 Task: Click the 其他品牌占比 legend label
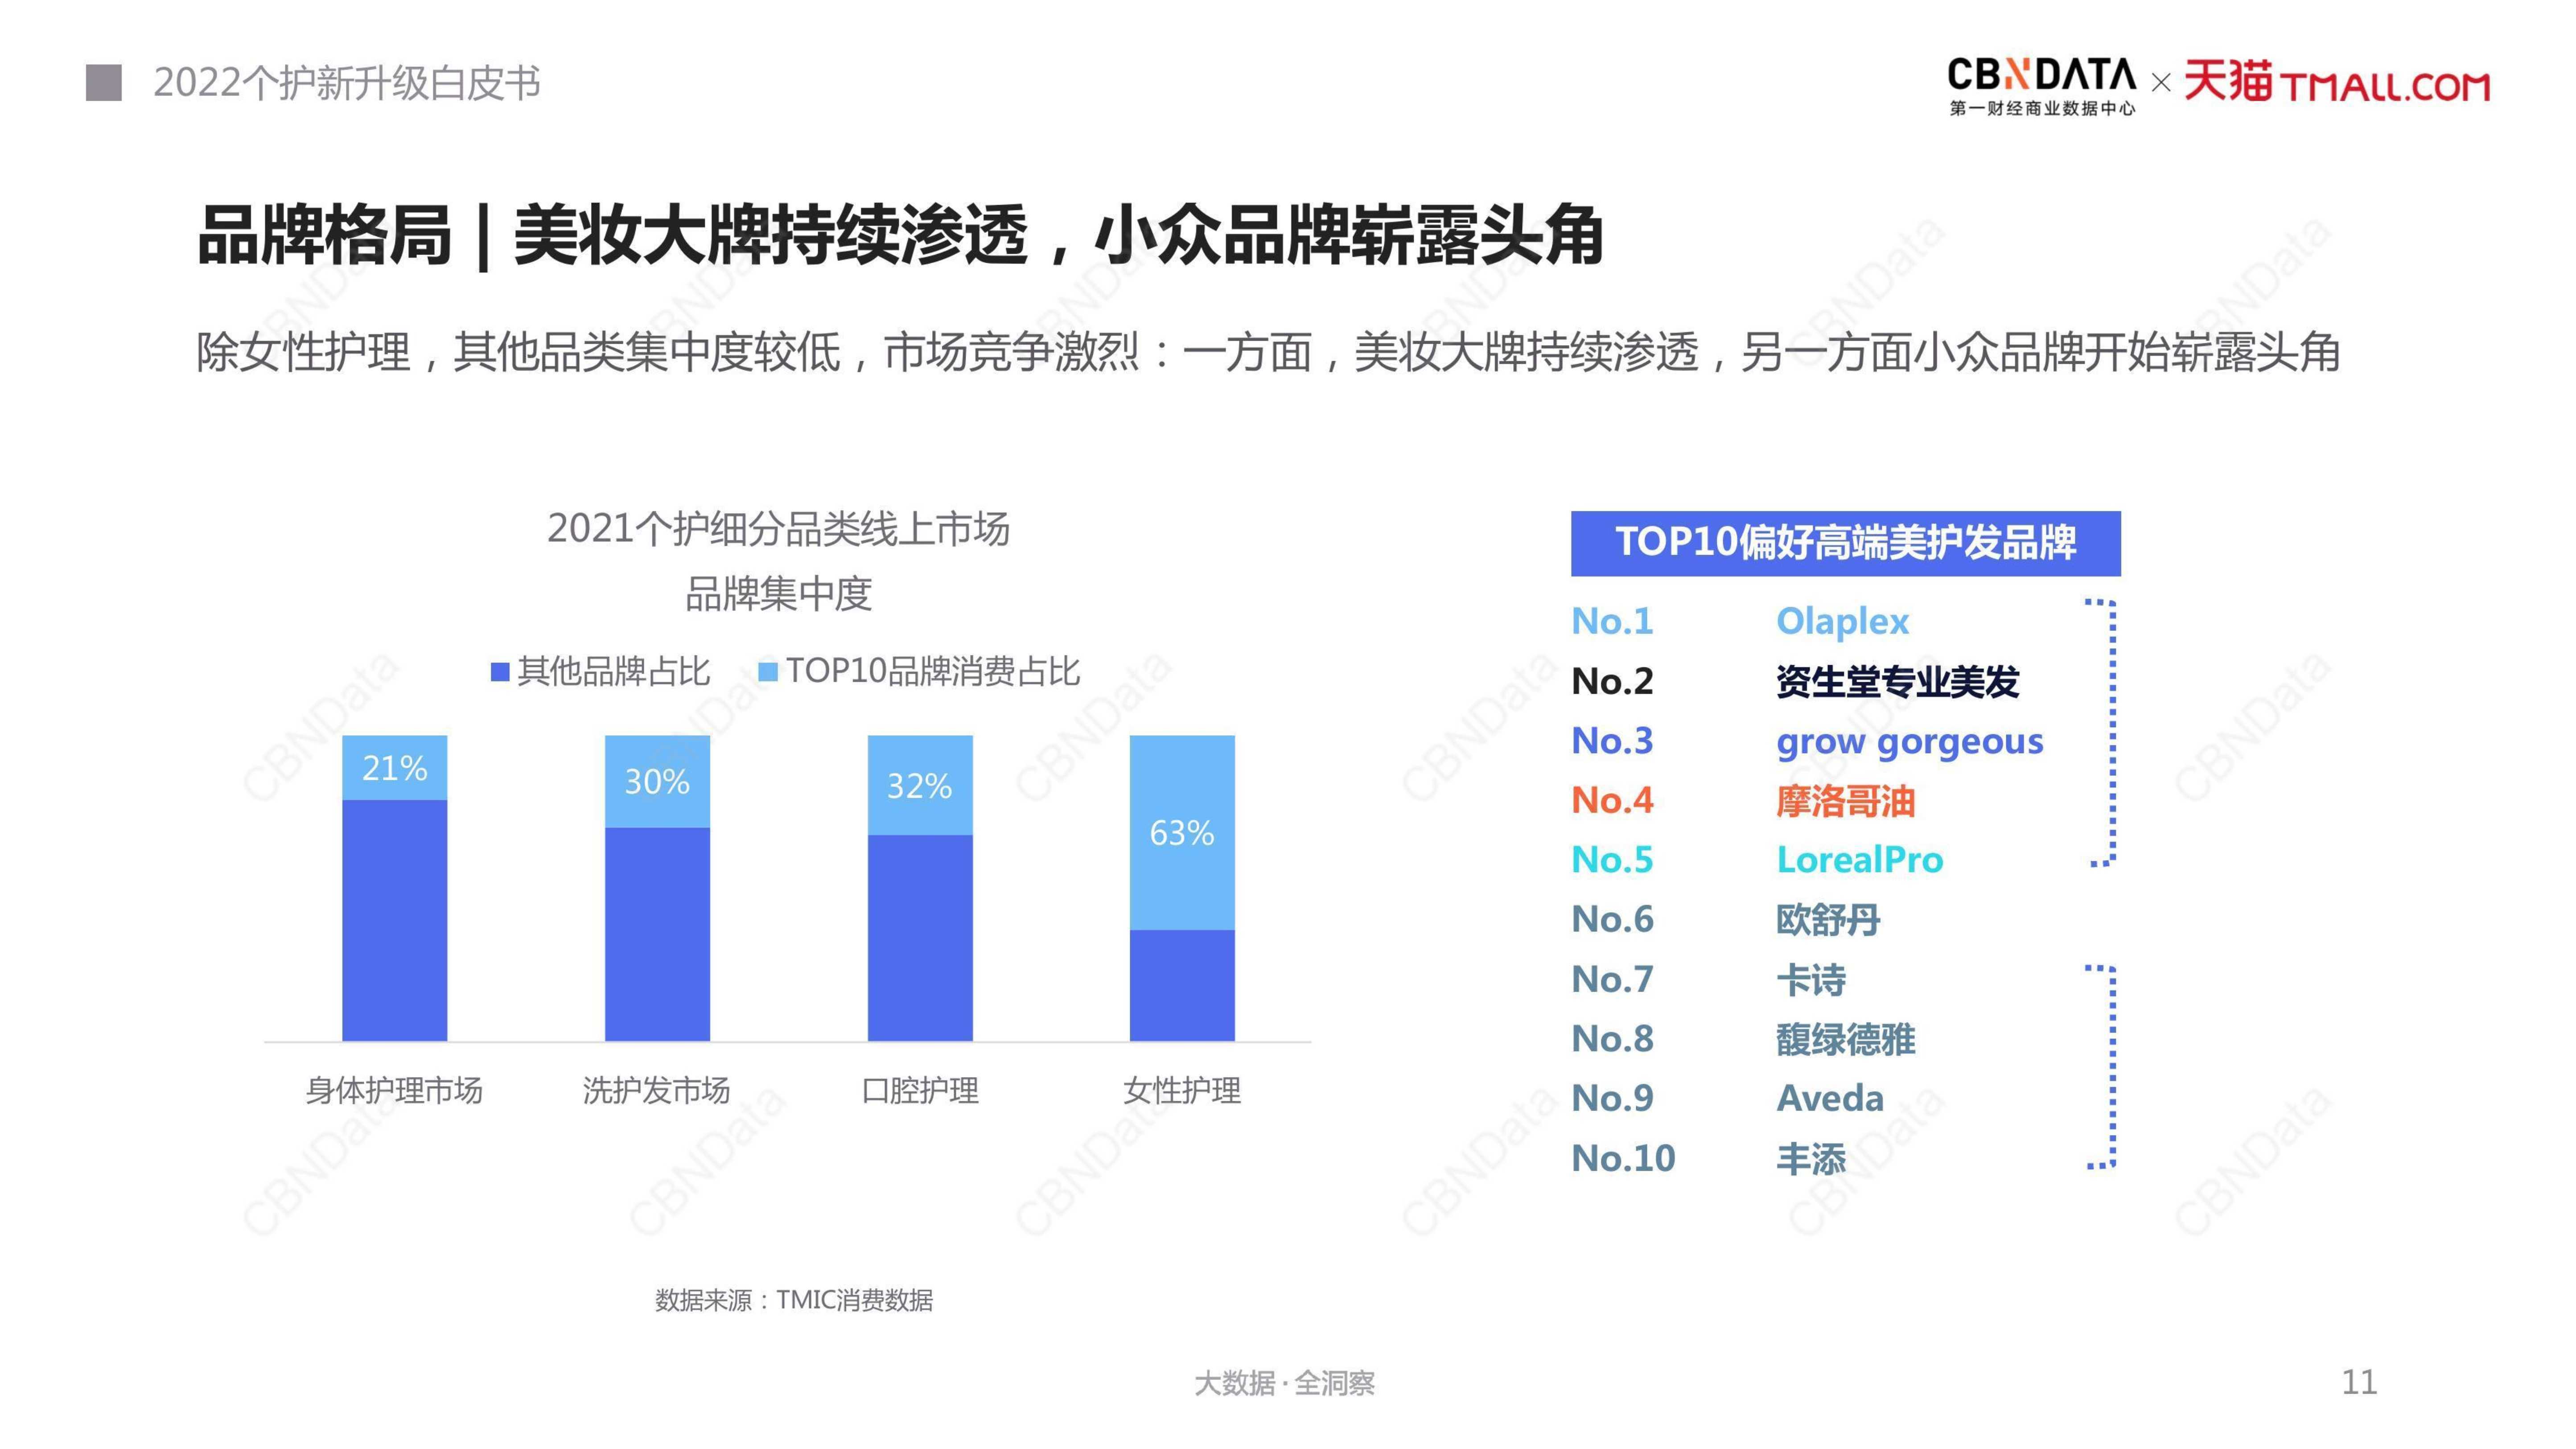(x=614, y=671)
